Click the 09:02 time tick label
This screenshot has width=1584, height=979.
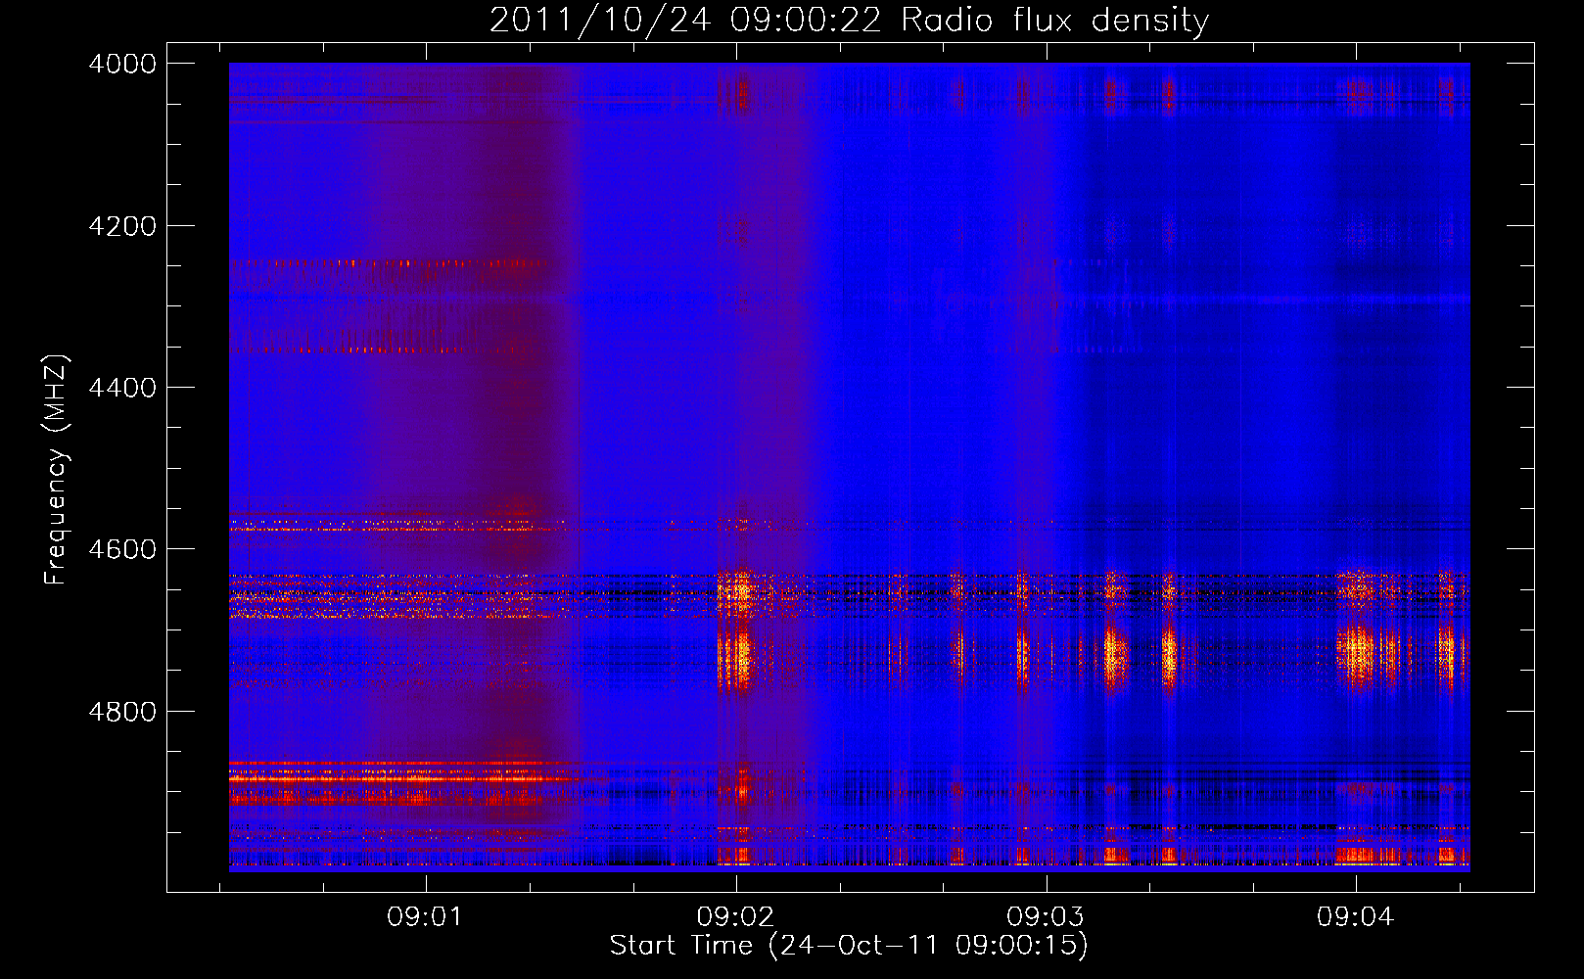735,917
